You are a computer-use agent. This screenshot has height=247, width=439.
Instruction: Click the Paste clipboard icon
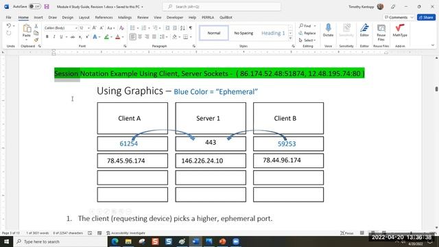click(27, 29)
